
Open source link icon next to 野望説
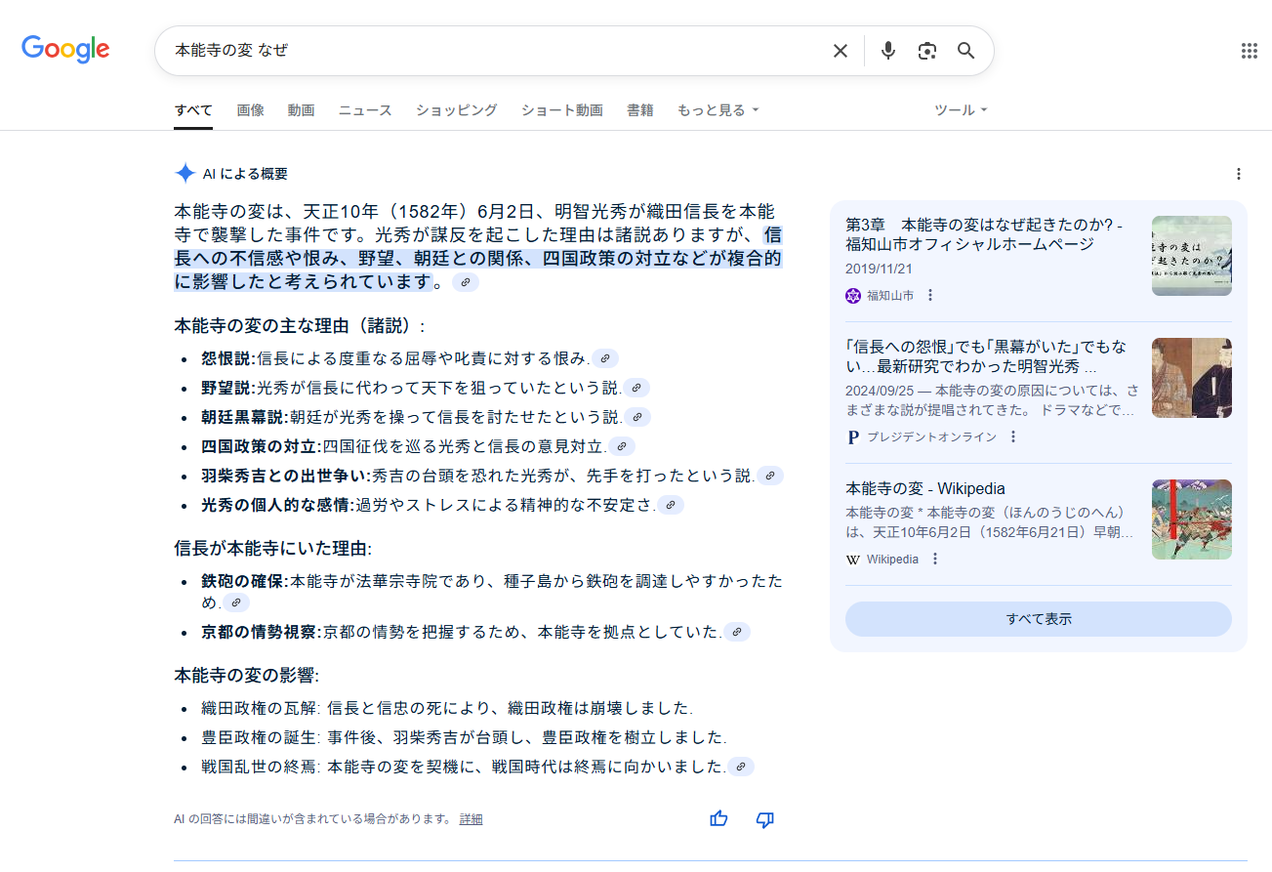(x=636, y=388)
